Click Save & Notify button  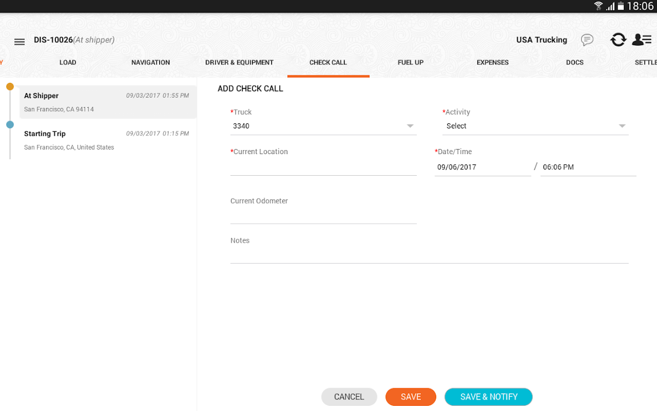click(x=489, y=397)
